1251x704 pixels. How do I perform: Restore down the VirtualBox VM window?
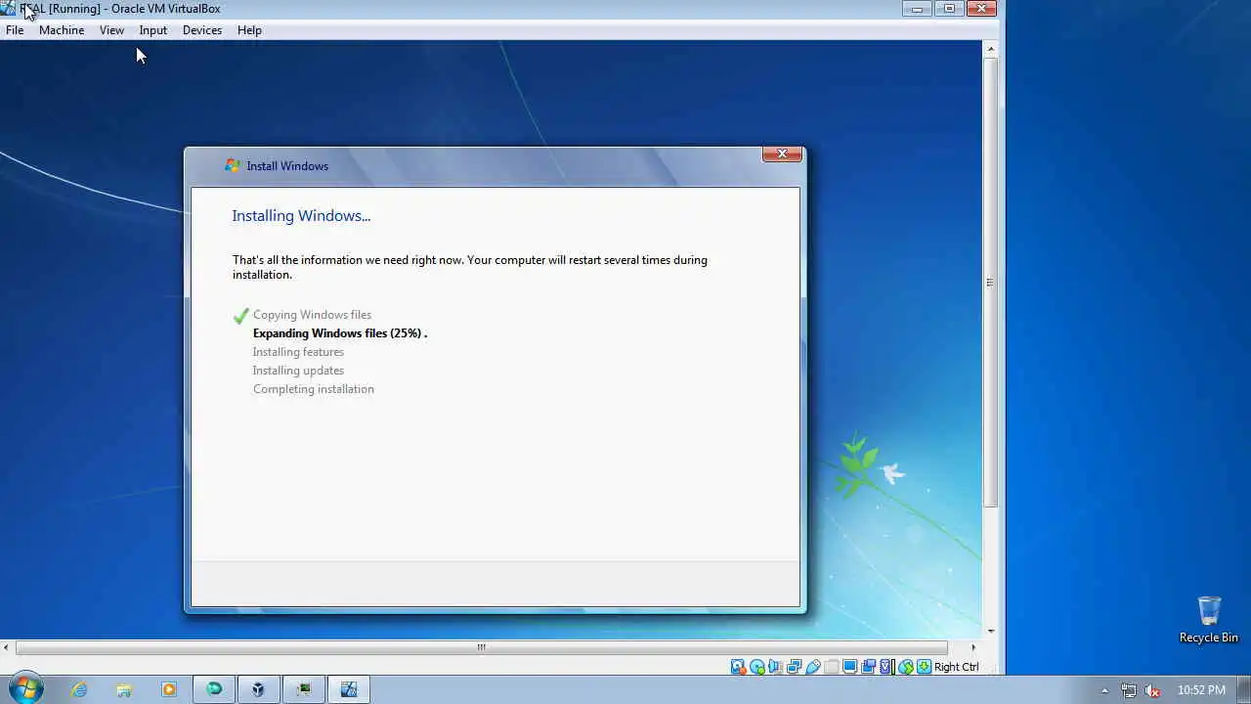[x=949, y=9]
